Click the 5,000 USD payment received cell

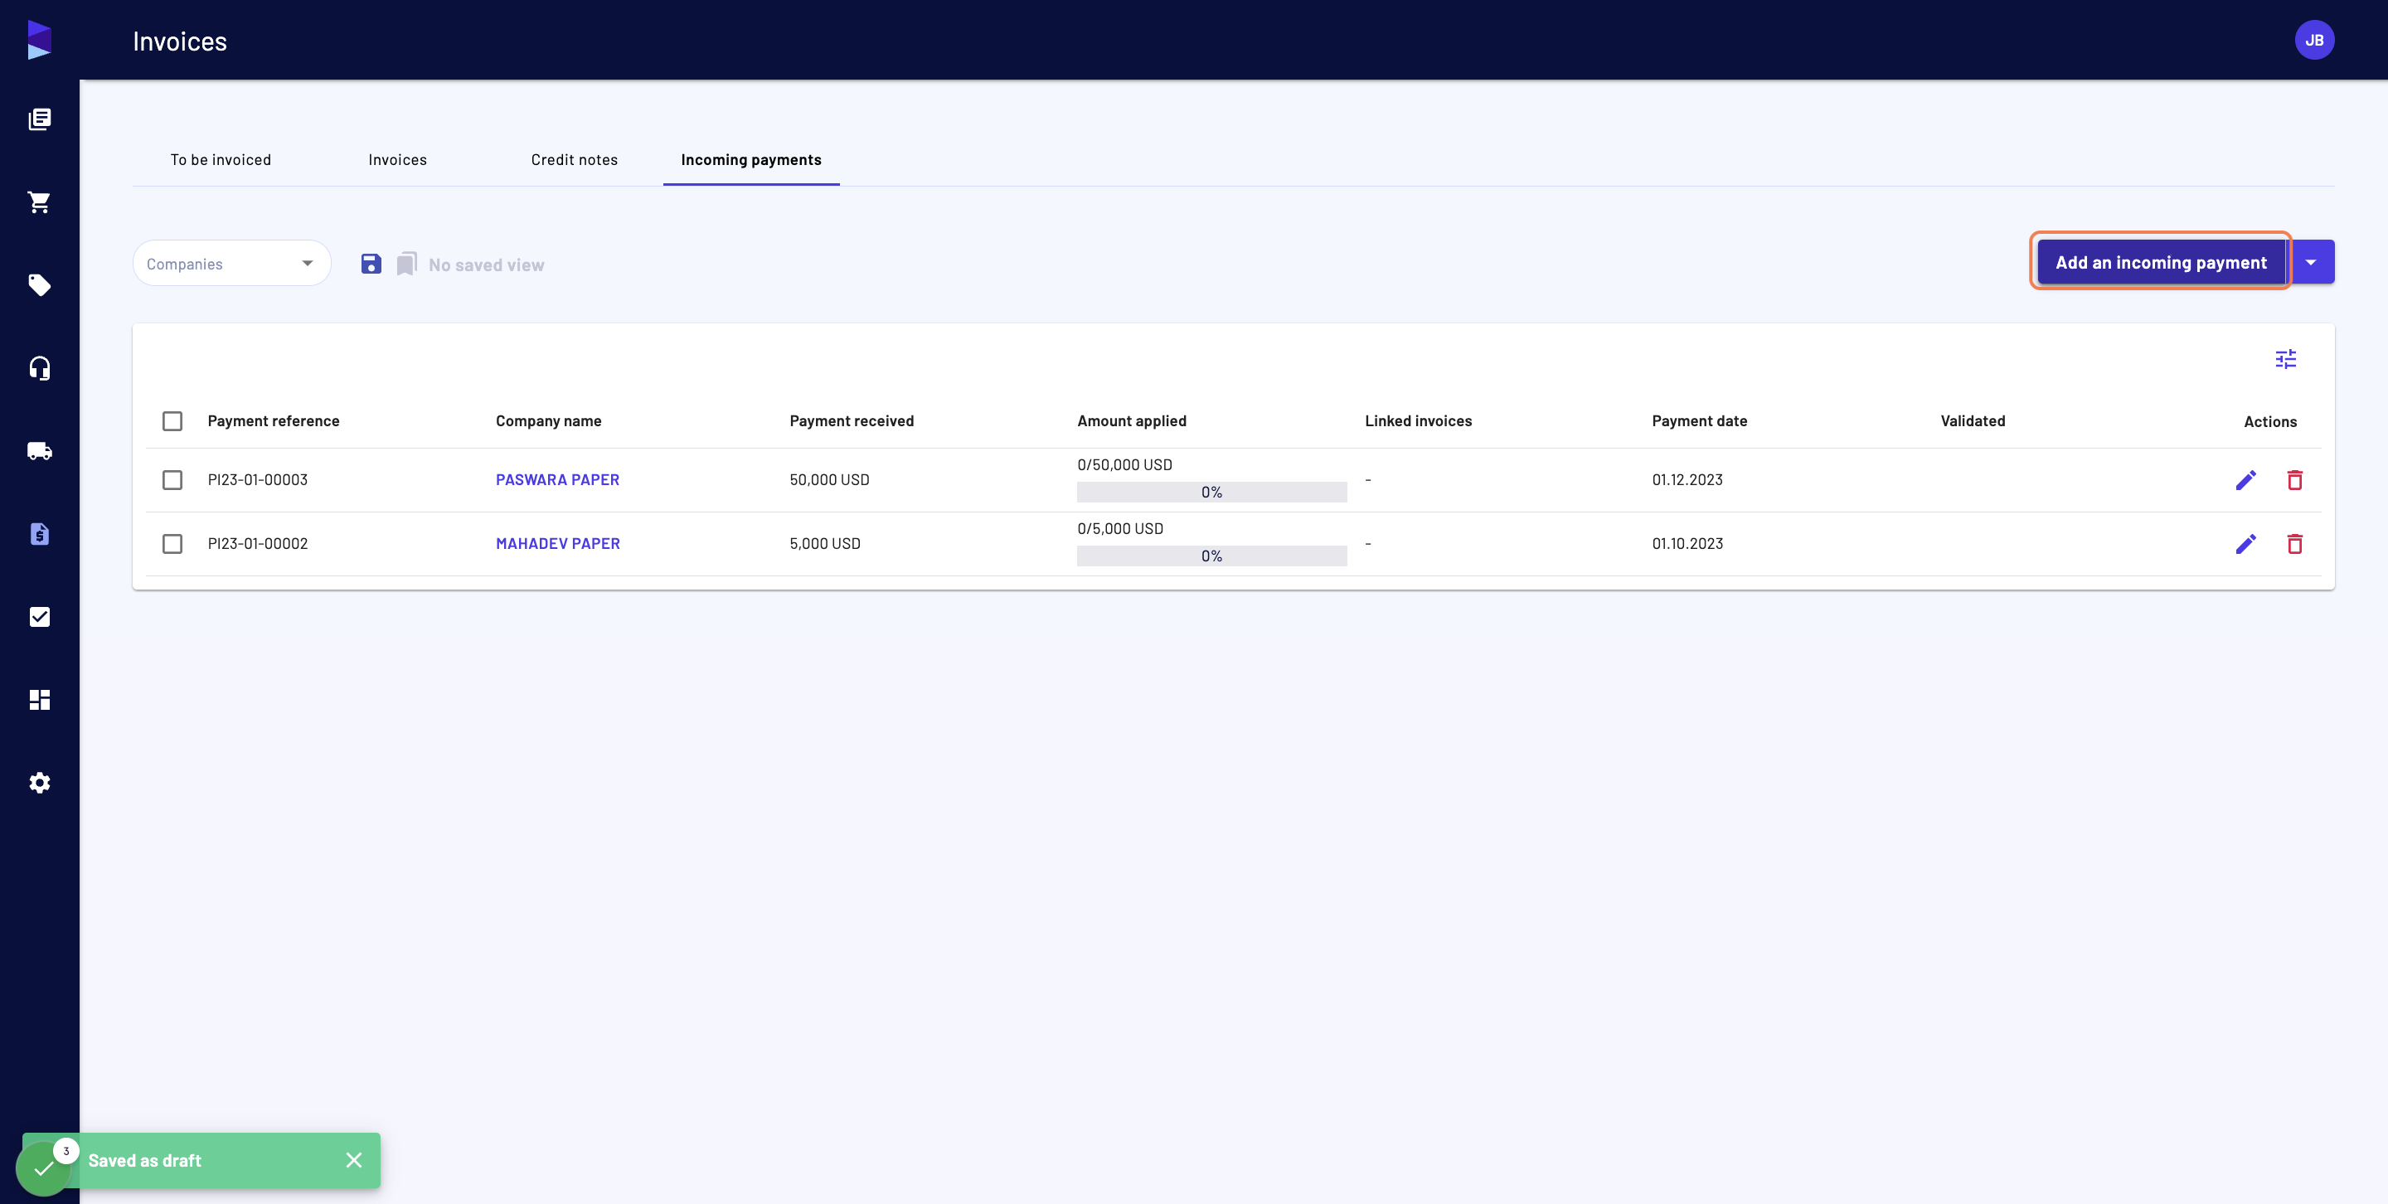coord(825,544)
